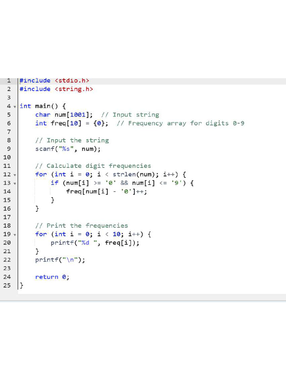Click on 'int main() {' declaration
Viewport: 286px width, 381px height.
pyautogui.click(x=42, y=106)
